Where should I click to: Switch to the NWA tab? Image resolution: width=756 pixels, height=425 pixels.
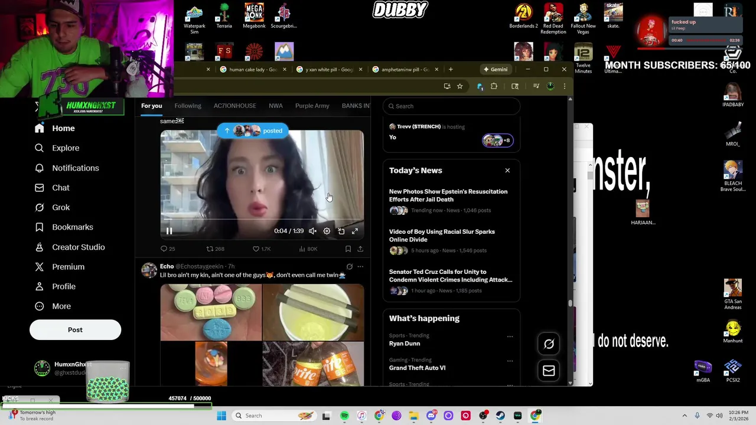pos(275,106)
